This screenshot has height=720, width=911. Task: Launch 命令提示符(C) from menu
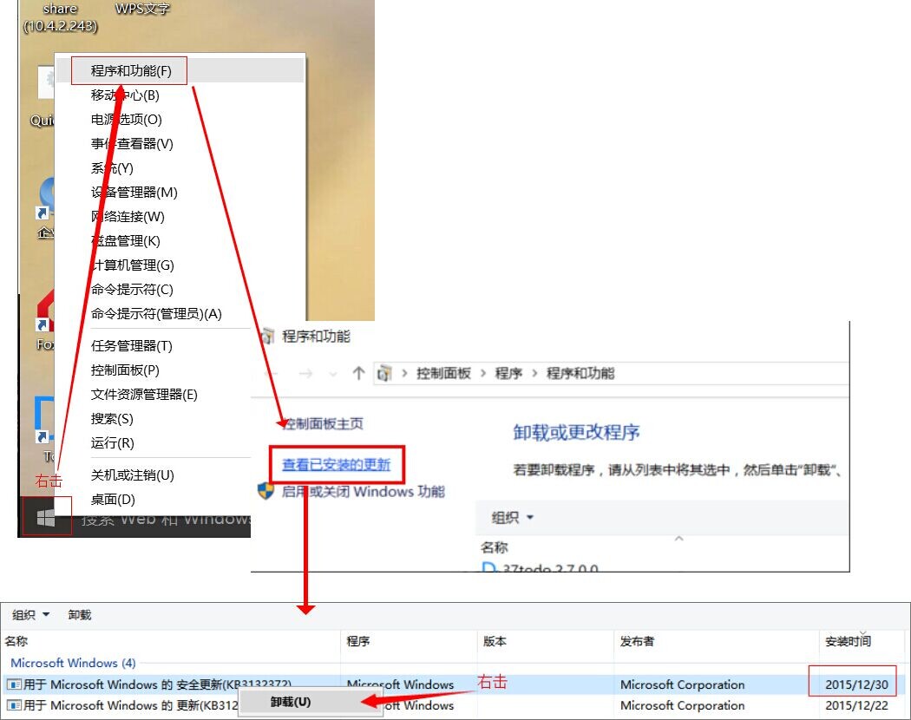pyautogui.click(x=132, y=290)
